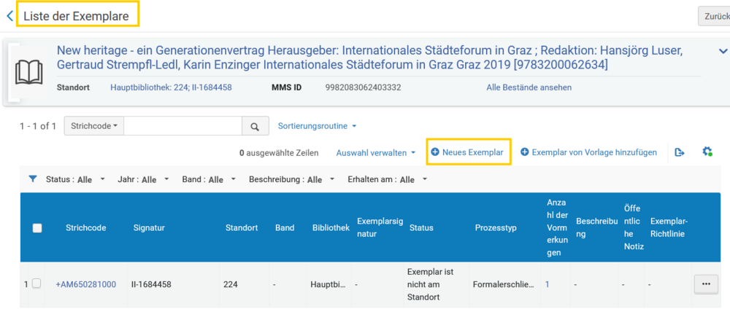This screenshot has width=730, height=317.
Task: Tick the checkbox for item +AM650281000
Action: [x=36, y=283]
